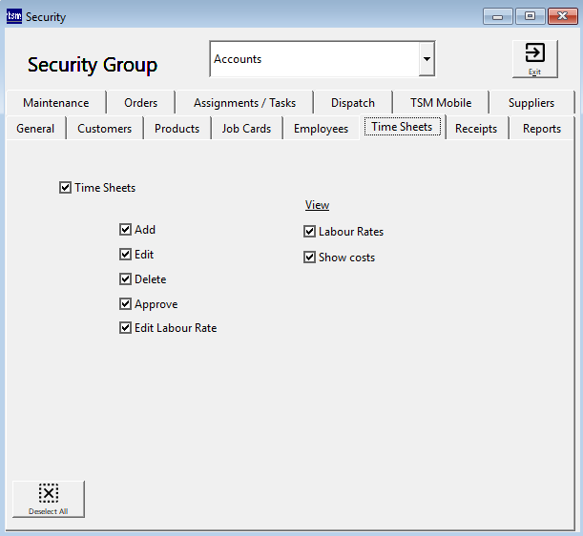Uncheck the Show costs option
583x536 pixels.
tap(310, 258)
